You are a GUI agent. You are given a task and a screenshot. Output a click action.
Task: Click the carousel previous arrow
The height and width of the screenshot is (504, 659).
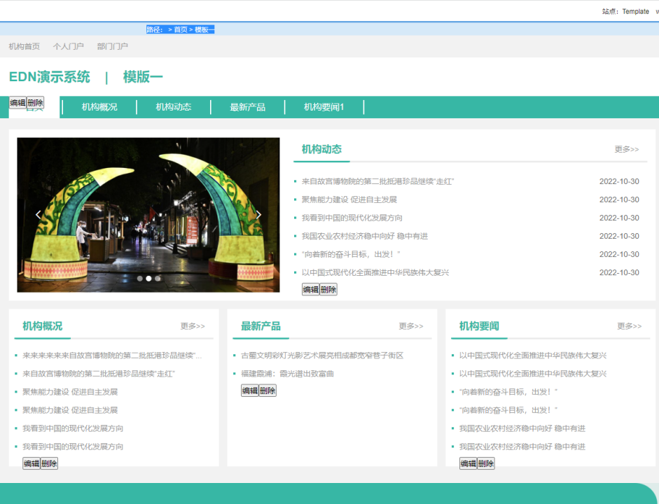(39, 215)
